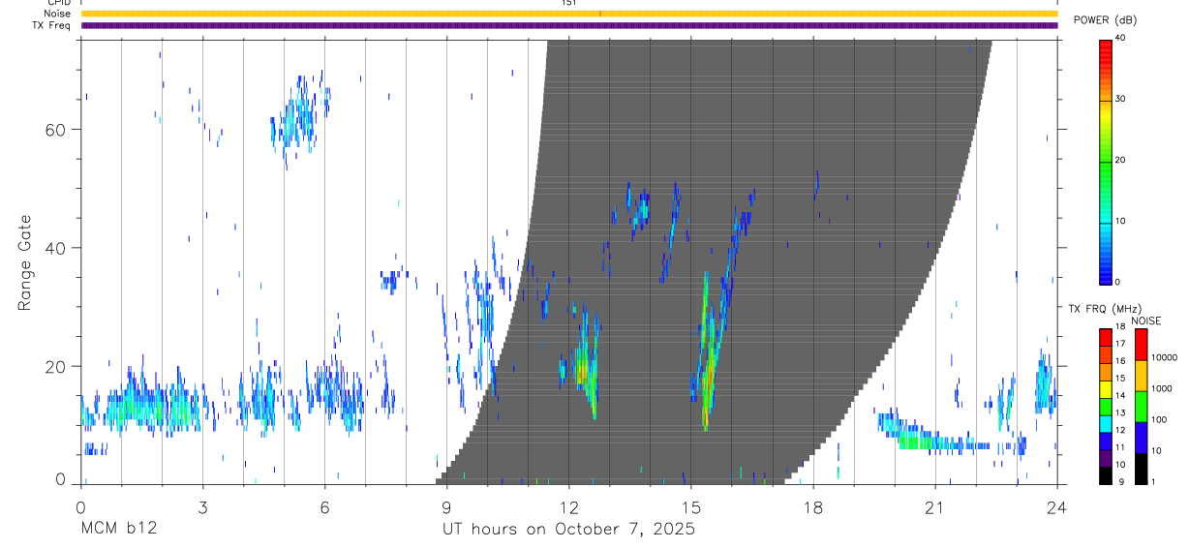The height and width of the screenshot is (549, 1189).
Task: Click the 12 MHz label on TX FRQ scale
Action: pos(1120,430)
